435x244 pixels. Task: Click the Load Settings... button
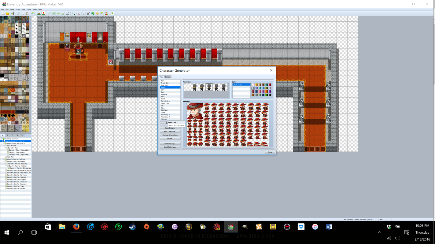point(170,147)
